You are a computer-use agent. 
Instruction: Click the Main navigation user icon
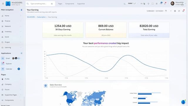(x=21, y=10)
